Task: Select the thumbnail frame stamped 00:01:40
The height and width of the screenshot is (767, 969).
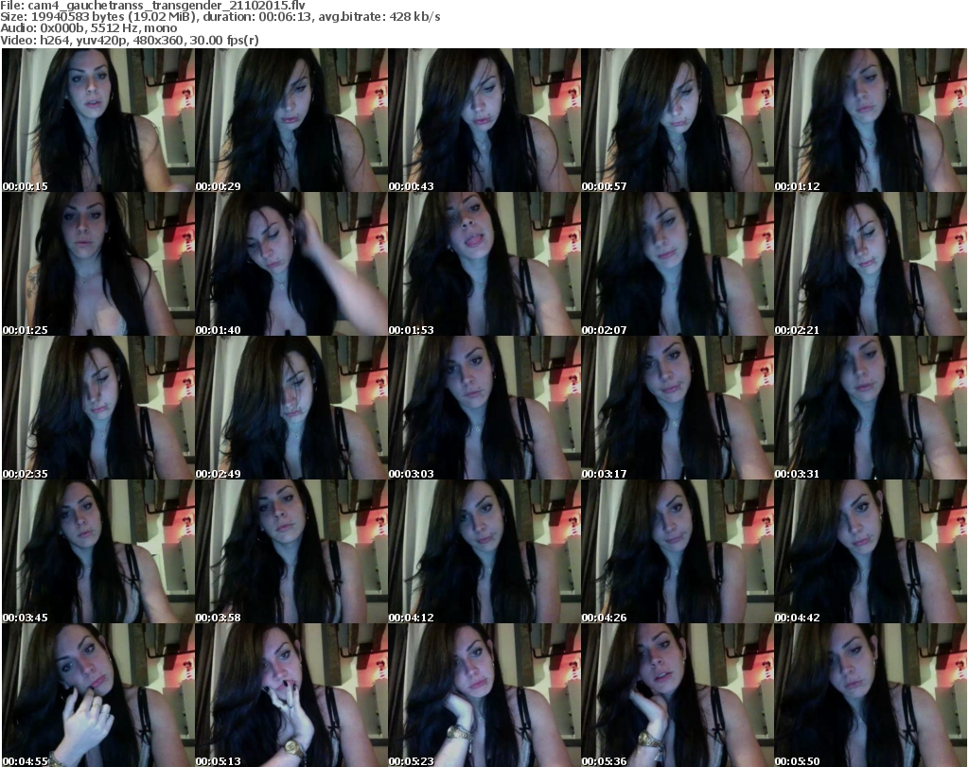Action: point(291,264)
